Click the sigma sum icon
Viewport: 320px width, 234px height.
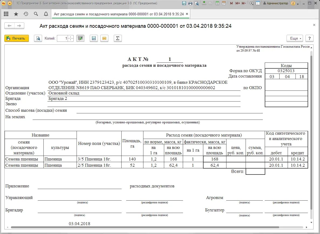118,38
